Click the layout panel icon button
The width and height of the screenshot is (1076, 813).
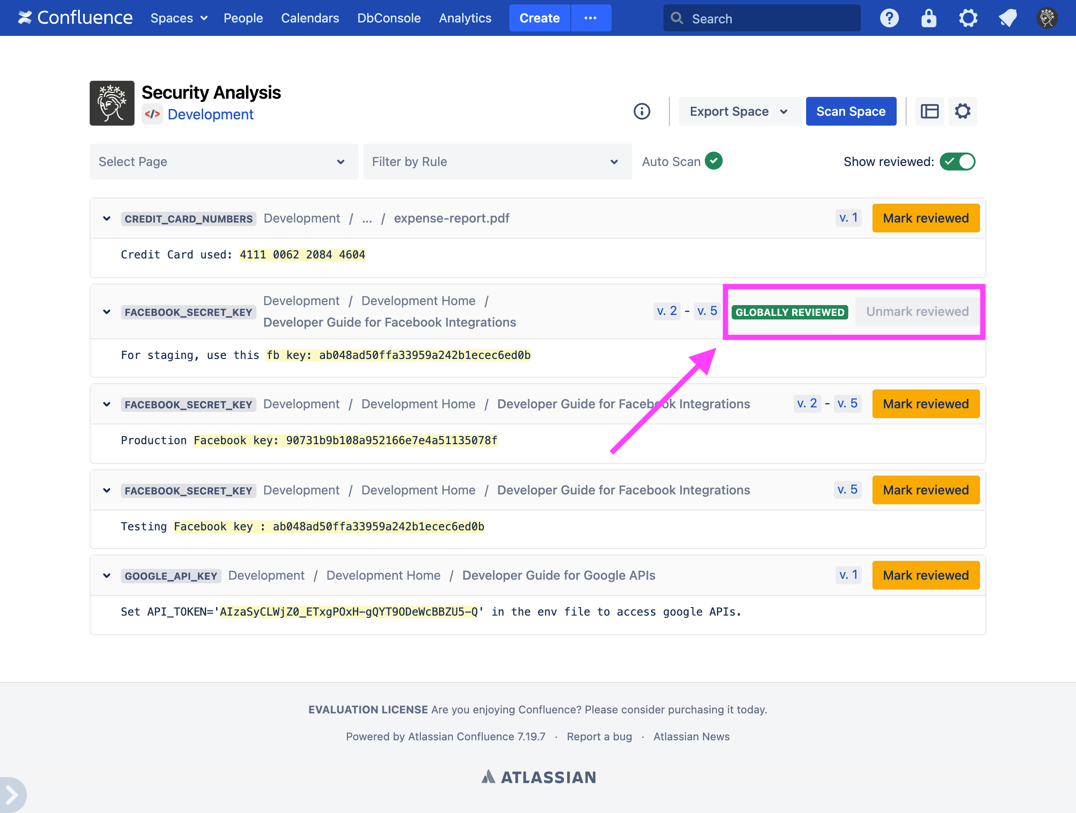pos(929,111)
